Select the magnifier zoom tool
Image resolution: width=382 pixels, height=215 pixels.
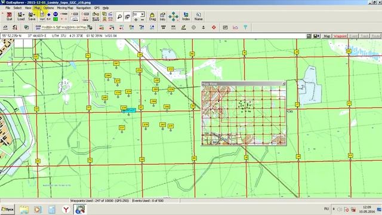119,17
